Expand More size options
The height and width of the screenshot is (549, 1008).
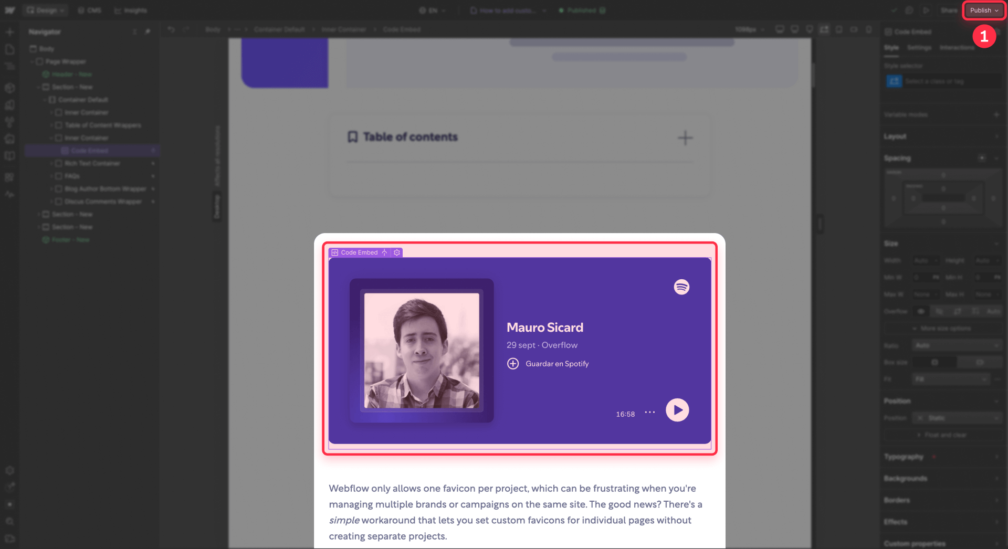coord(943,329)
